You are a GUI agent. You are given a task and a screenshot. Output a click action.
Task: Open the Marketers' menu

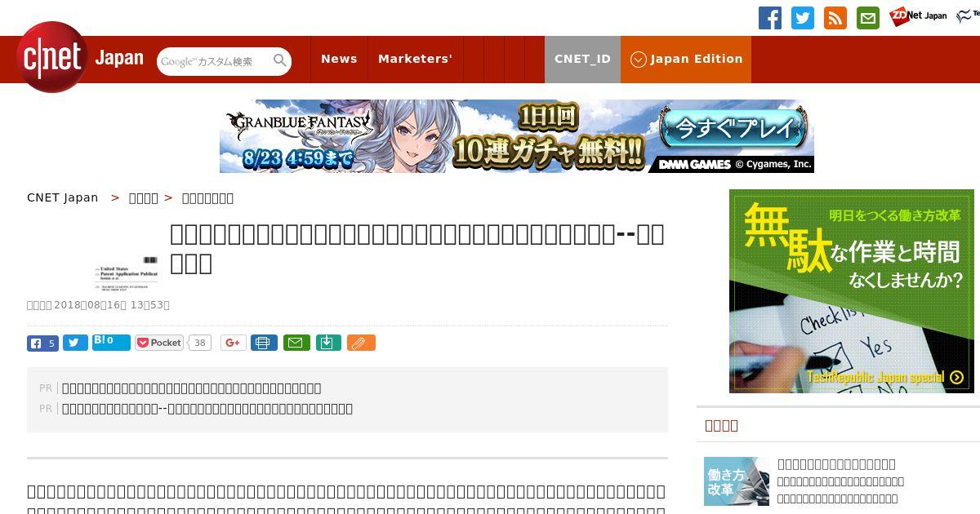[415, 59]
